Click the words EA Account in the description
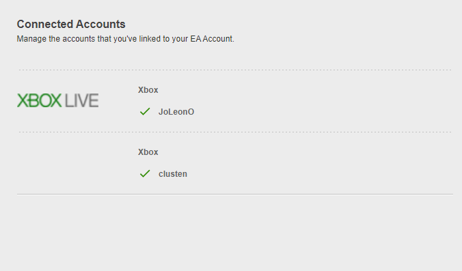Viewport: 462px width, 271px height. click(212, 39)
